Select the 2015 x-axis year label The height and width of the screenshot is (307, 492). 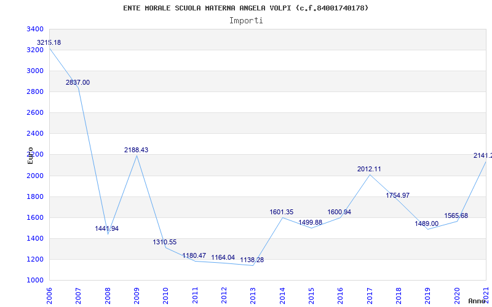coord(311,296)
